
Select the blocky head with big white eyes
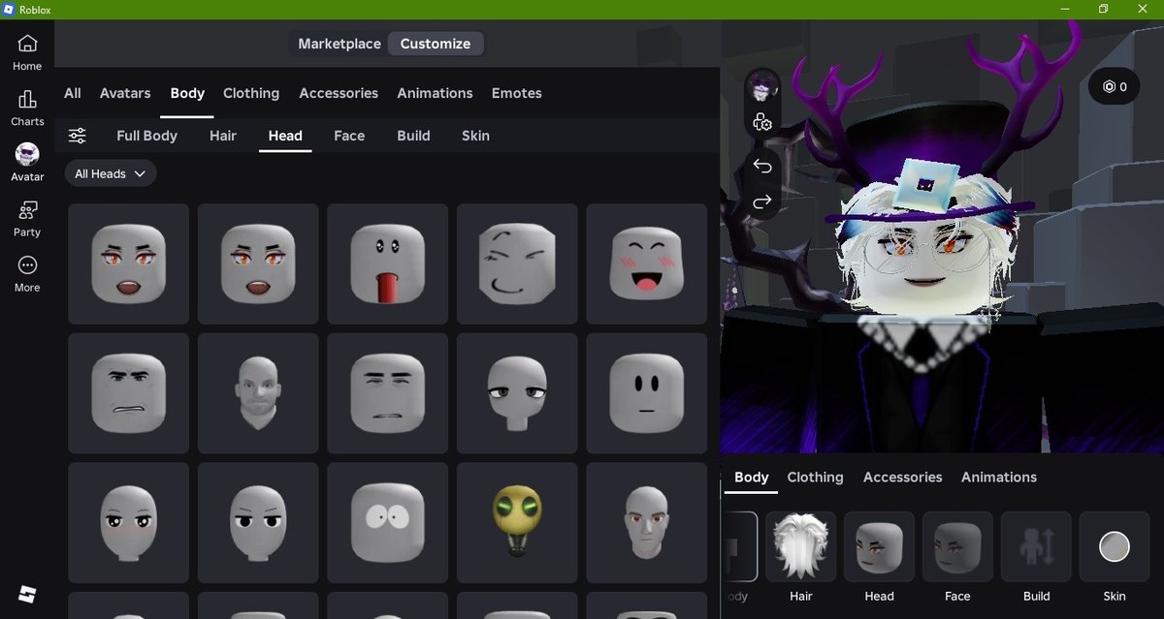(x=387, y=523)
